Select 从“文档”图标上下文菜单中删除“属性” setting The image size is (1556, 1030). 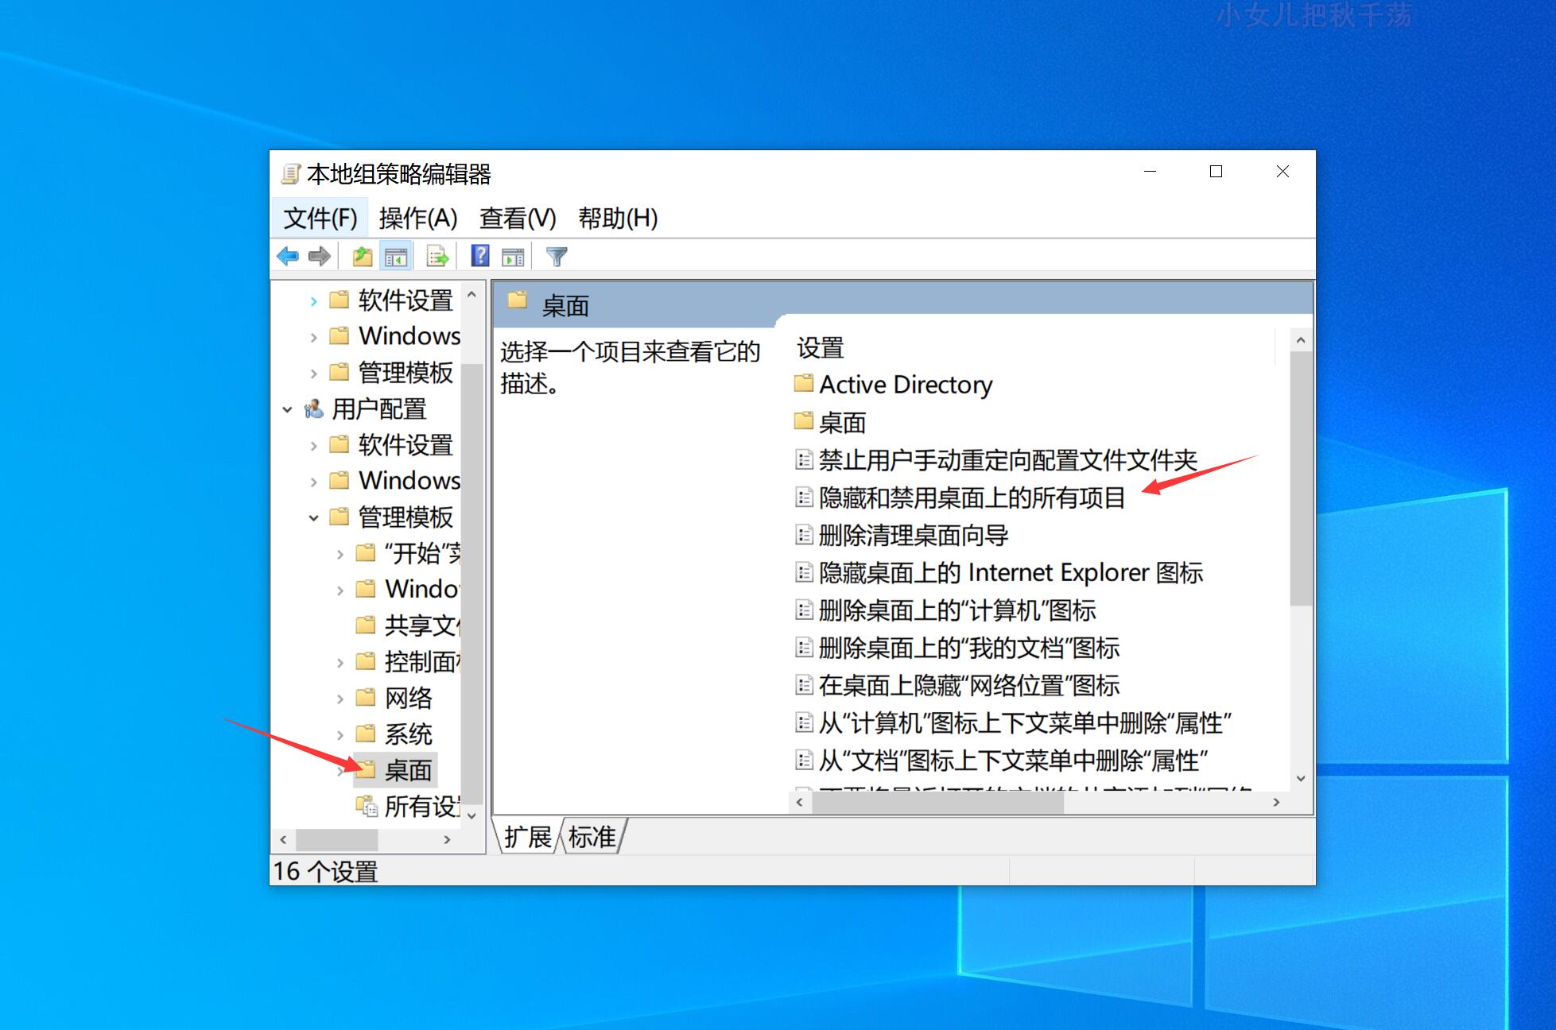(1013, 761)
